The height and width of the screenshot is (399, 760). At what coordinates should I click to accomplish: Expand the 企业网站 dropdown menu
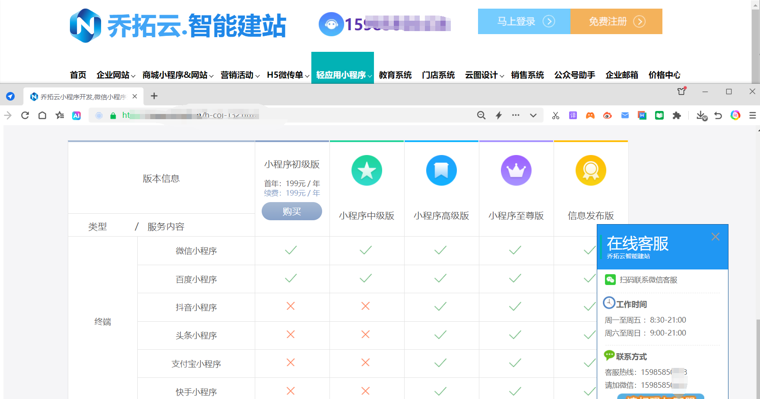tap(116, 75)
